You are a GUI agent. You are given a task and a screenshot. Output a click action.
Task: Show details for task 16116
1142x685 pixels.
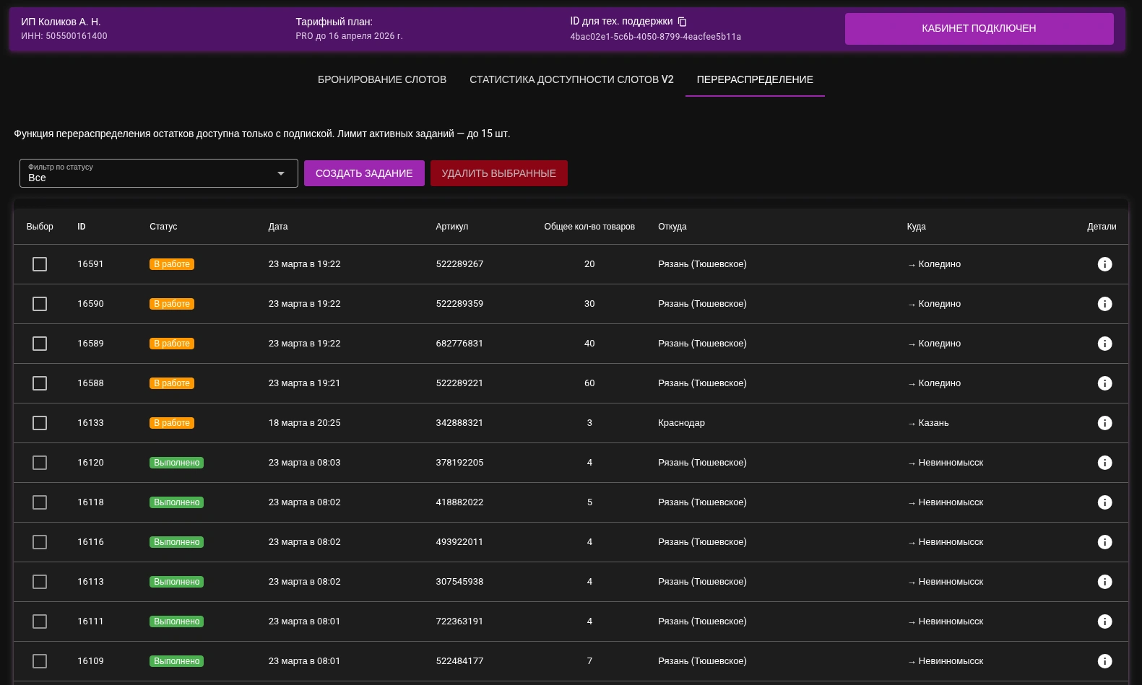[x=1104, y=542]
